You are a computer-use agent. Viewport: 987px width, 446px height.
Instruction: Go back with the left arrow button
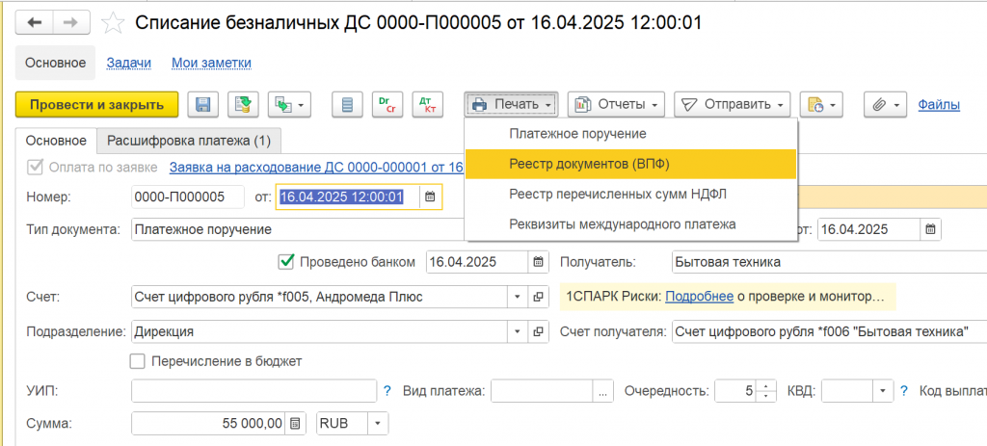click(34, 23)
